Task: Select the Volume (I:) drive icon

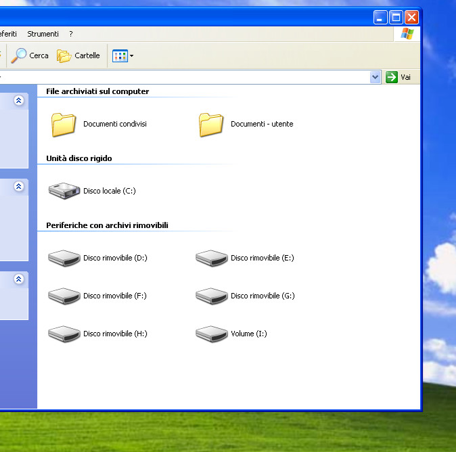Action: coord(211,334)
